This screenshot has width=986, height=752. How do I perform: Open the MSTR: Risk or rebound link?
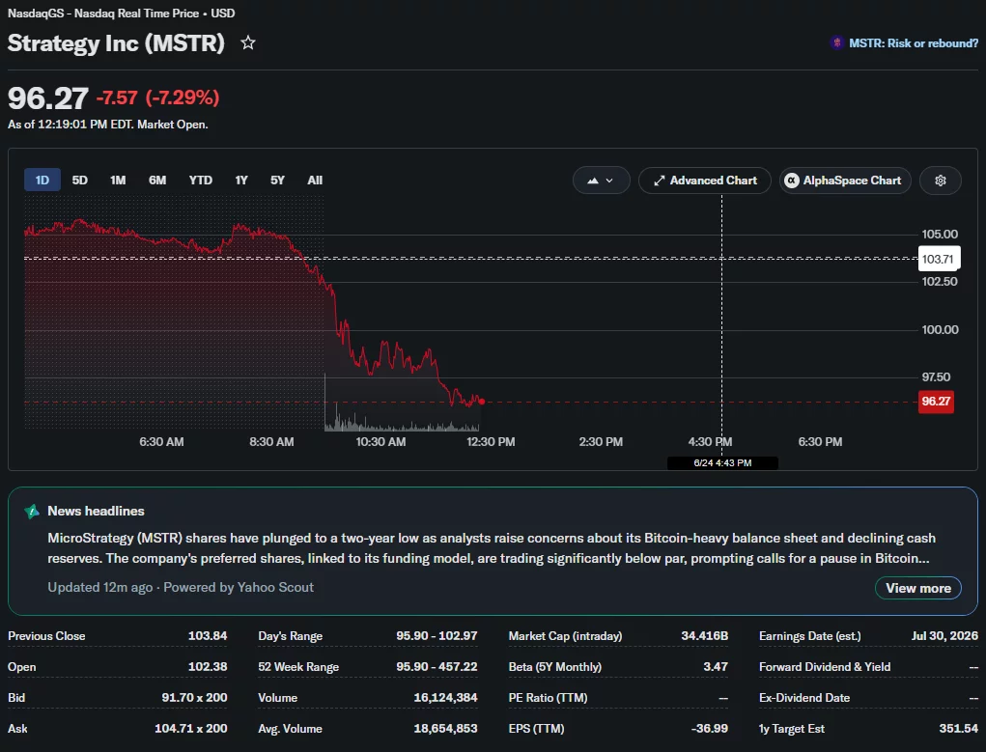tap(913, 42)
